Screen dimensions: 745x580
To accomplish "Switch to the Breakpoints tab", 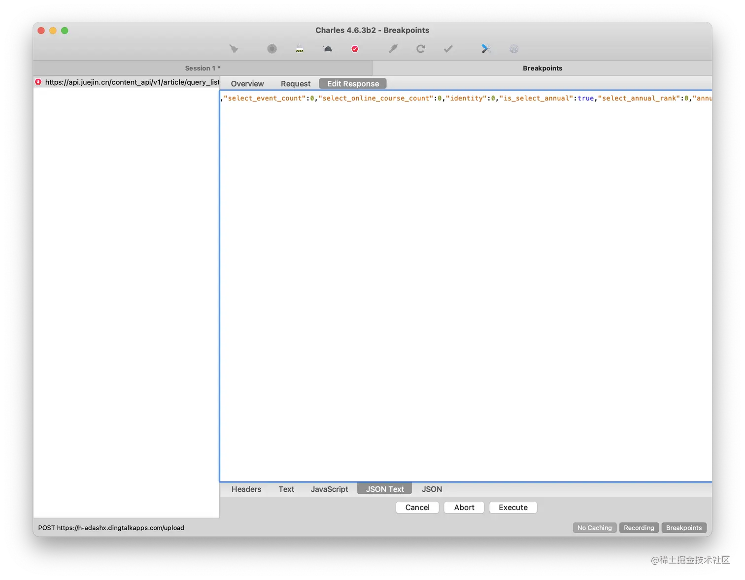I will click(542, 68).
